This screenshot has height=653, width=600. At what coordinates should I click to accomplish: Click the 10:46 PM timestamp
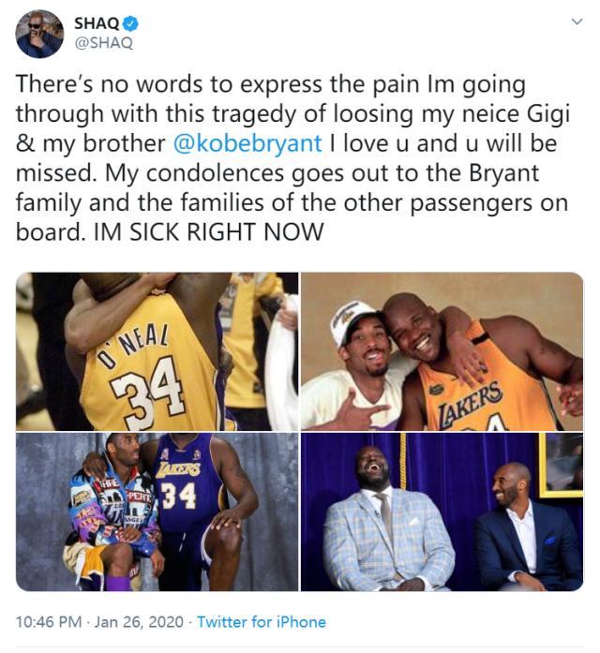point(50,621)
